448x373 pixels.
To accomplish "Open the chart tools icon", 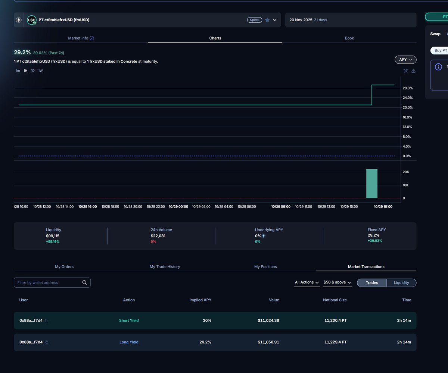I will point(406,71).
